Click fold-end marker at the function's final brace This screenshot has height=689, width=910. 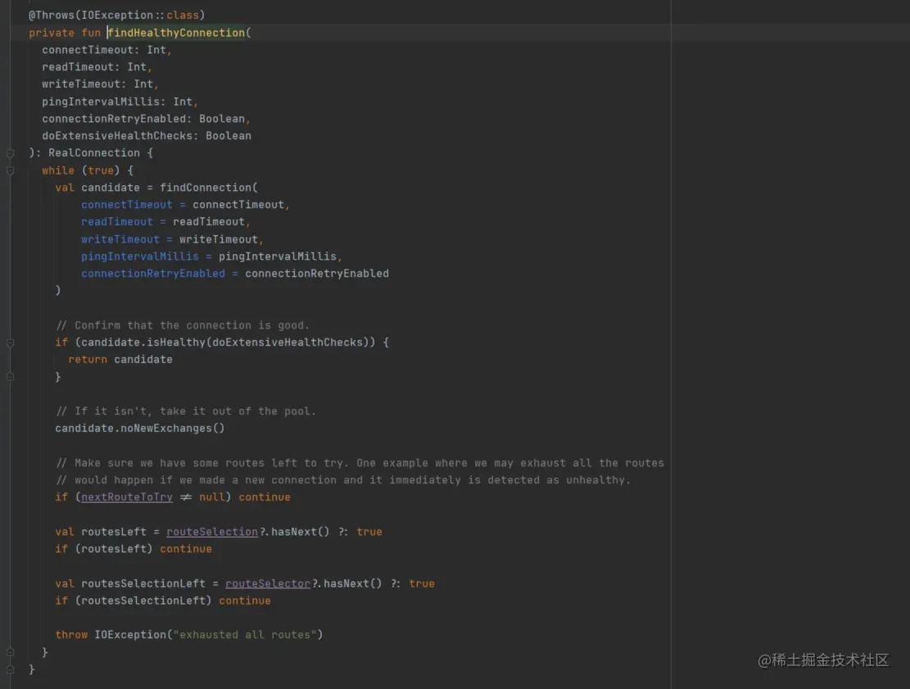click(10, 670)
